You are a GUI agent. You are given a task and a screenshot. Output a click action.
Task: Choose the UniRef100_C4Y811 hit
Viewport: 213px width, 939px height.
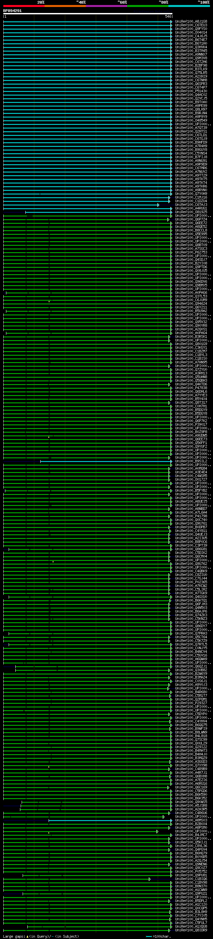(191, 531)
